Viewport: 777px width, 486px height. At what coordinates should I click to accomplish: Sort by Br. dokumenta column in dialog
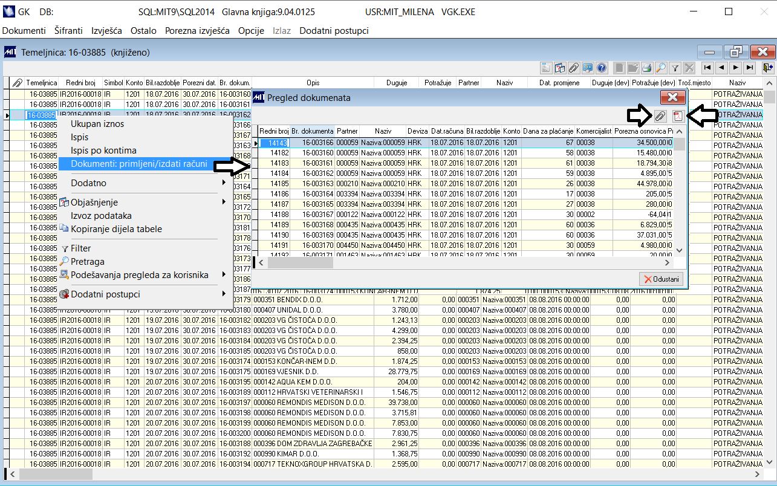click(313, 131)
